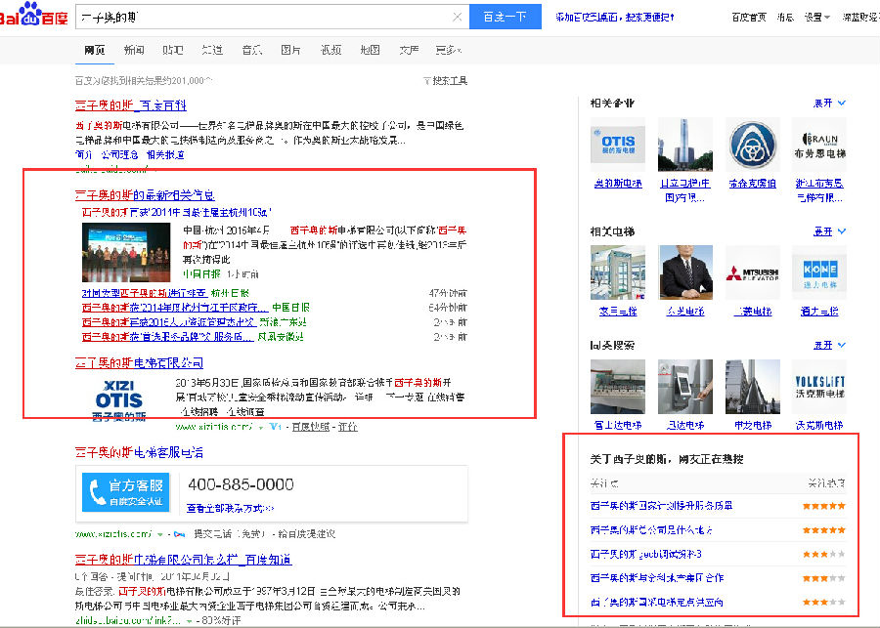This screenshot has height=628, width=880.
Task: Open the 百度知道 result about the company
Action: (184, 560)
